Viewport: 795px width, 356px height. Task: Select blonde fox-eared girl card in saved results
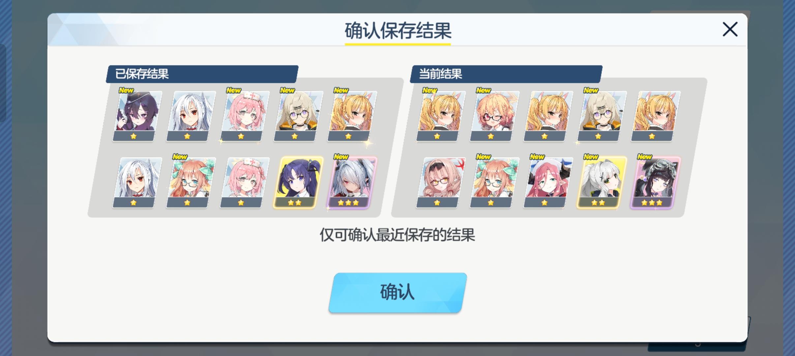pos(352,116)
